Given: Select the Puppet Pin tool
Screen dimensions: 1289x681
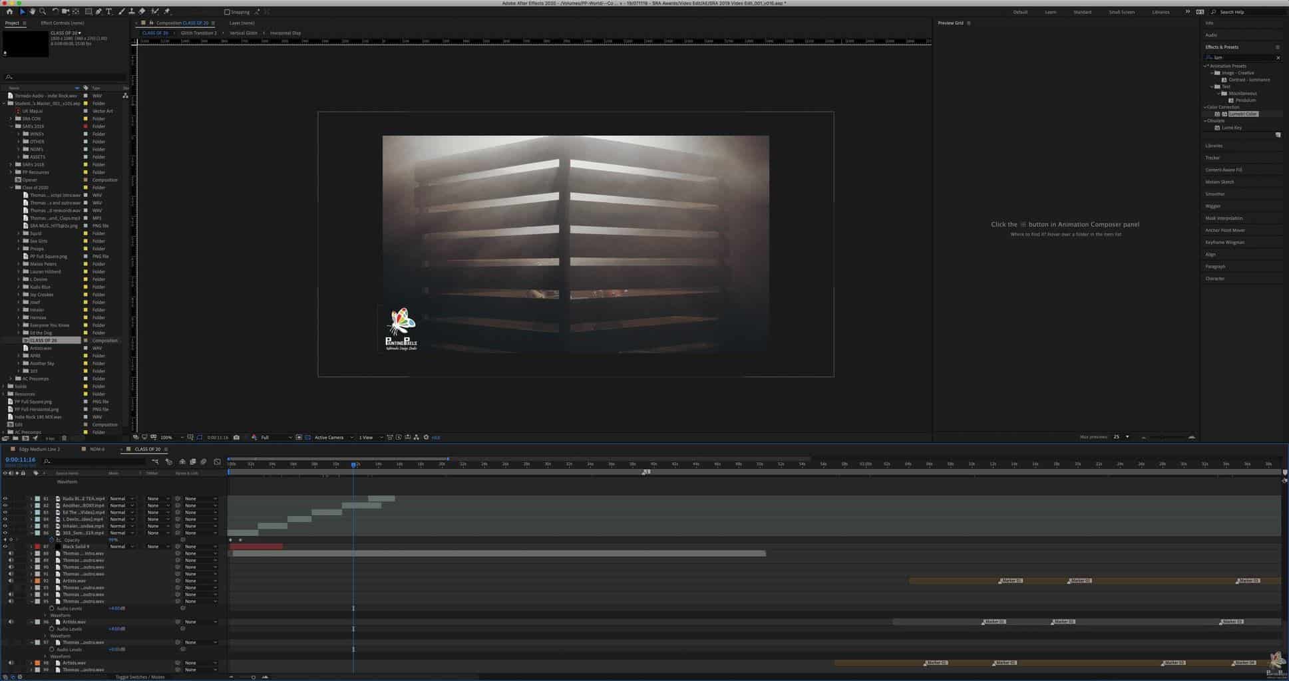Looking at the screenshot, I should point(167,11).
